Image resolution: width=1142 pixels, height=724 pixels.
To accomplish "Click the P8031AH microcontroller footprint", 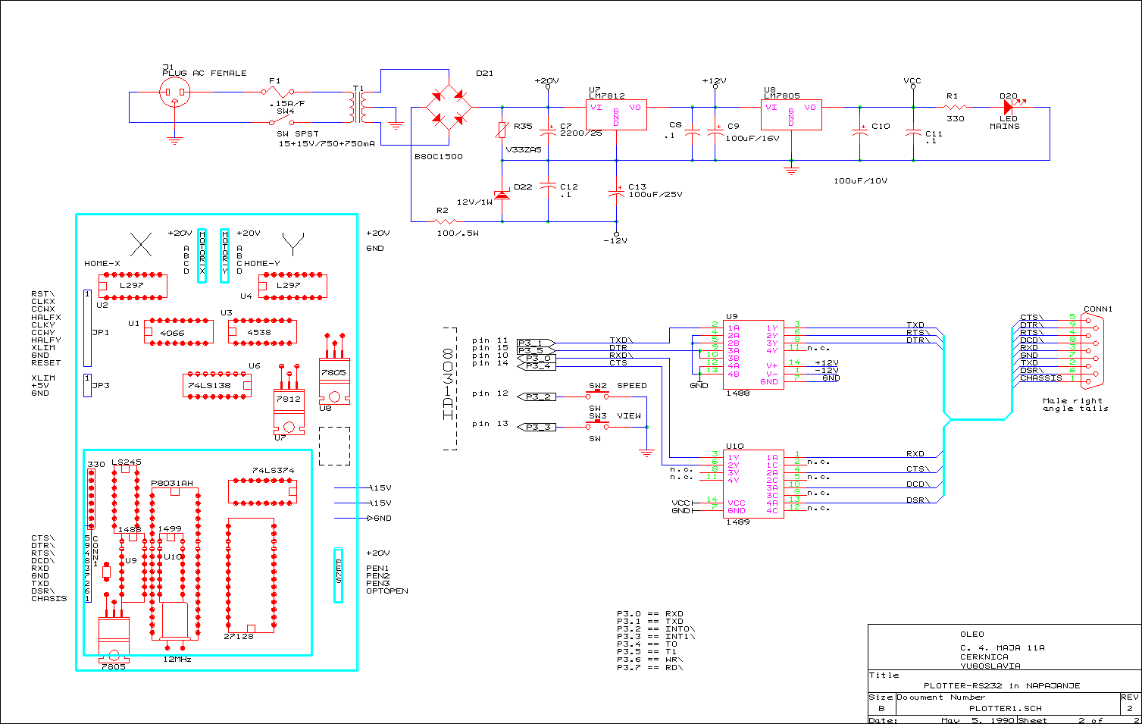I will coord(175,564).
